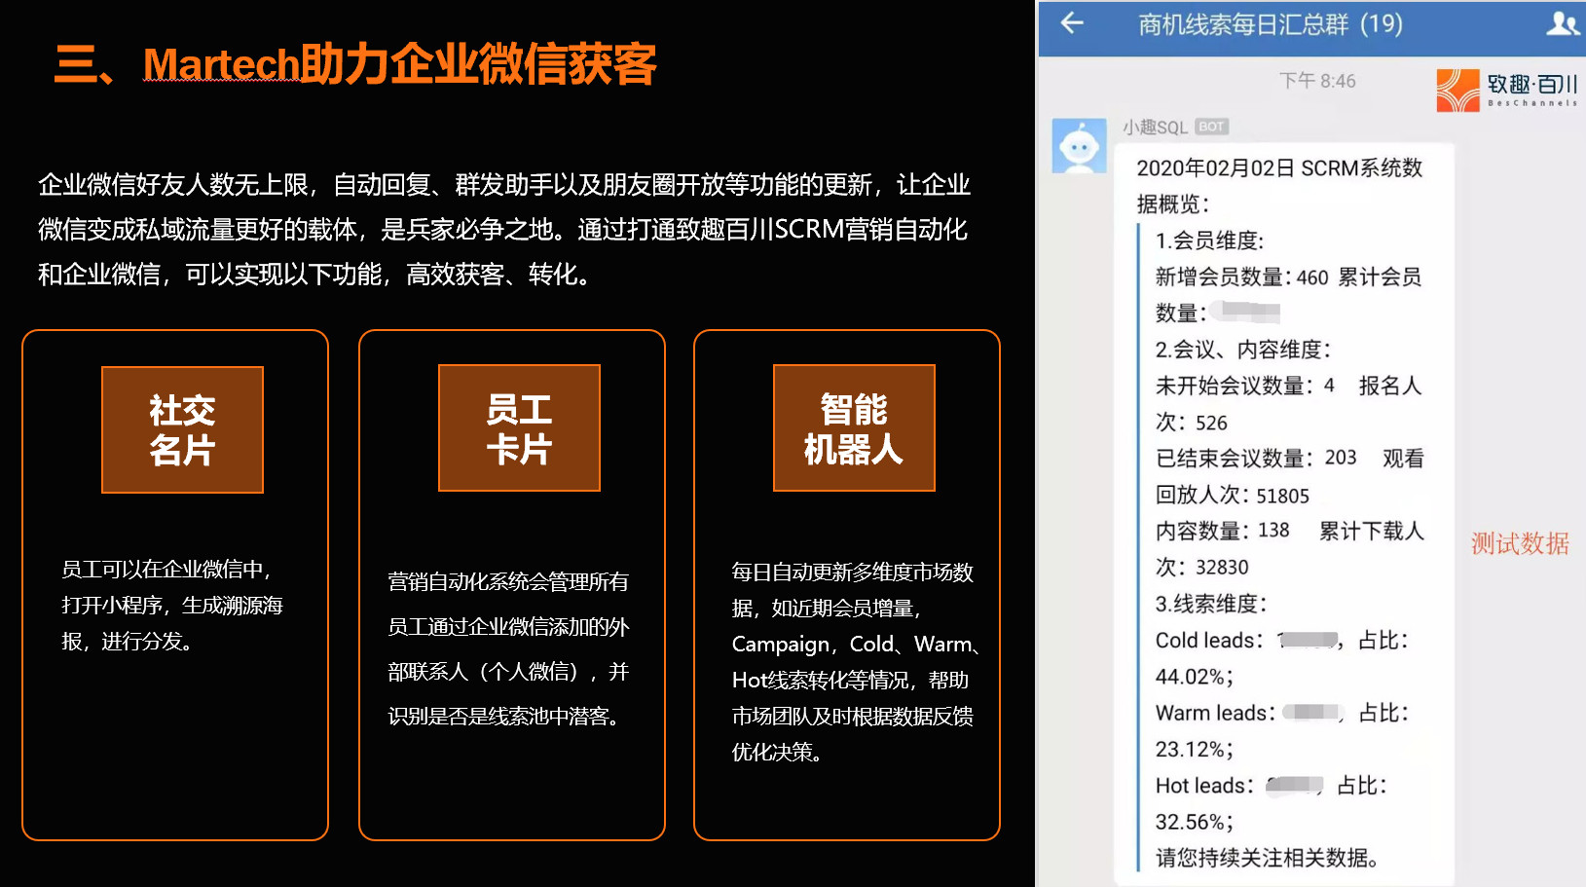The image size is (1586, 887).
Task: Click the text 回放人次: 51805
Action: tap(1232, 496)
